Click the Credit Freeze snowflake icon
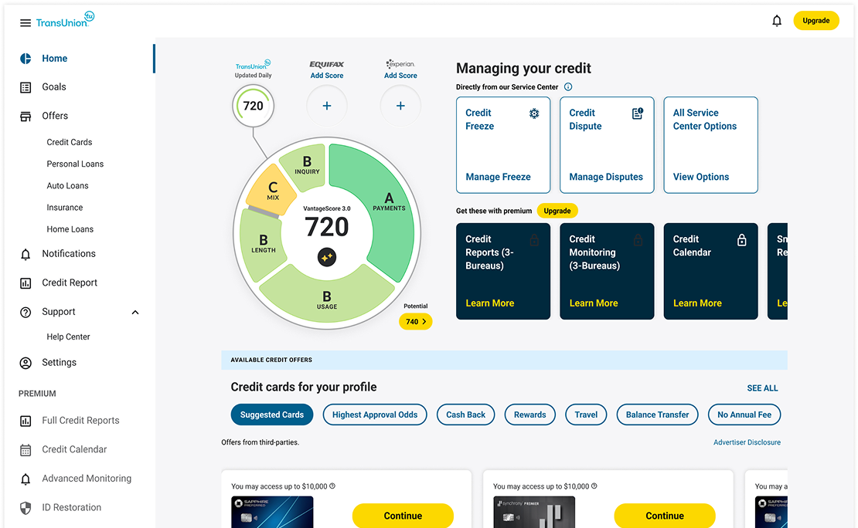This screenshot has width=858, height=528. (534, 113)
